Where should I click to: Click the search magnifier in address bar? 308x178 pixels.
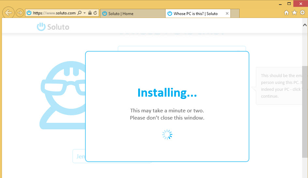[x=79, y=13]
